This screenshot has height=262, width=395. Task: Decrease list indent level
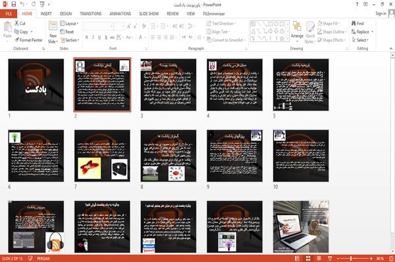175,26
